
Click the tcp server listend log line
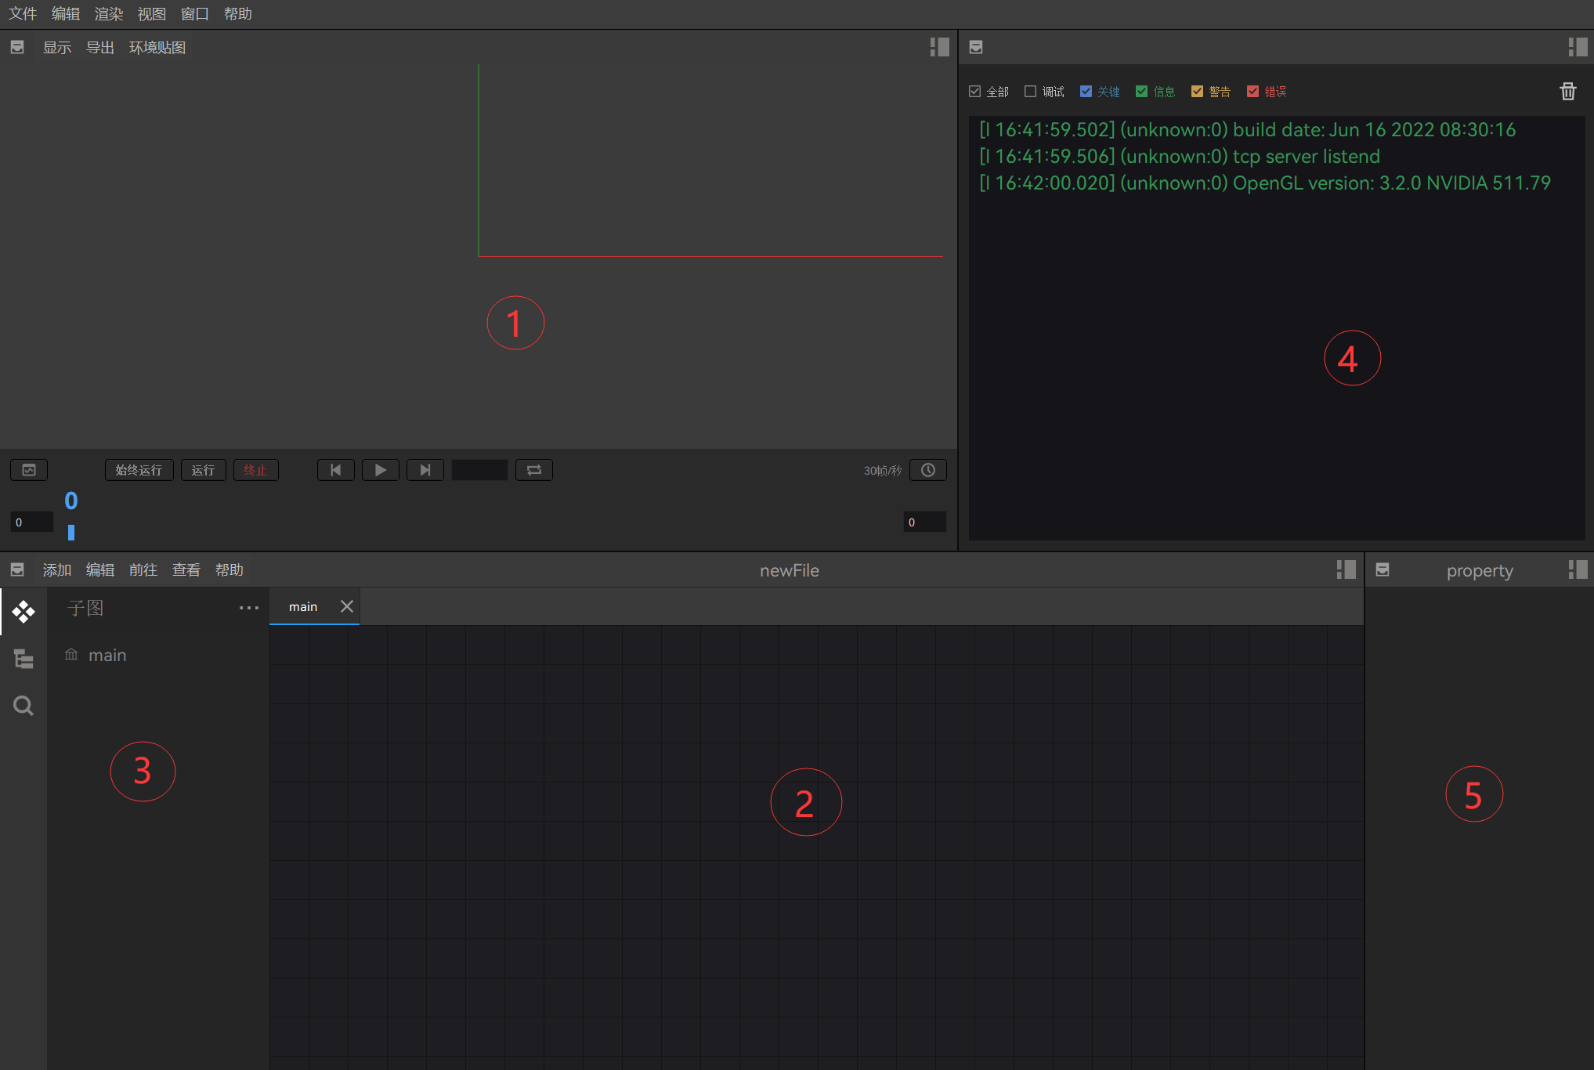tap(1180, 157)
